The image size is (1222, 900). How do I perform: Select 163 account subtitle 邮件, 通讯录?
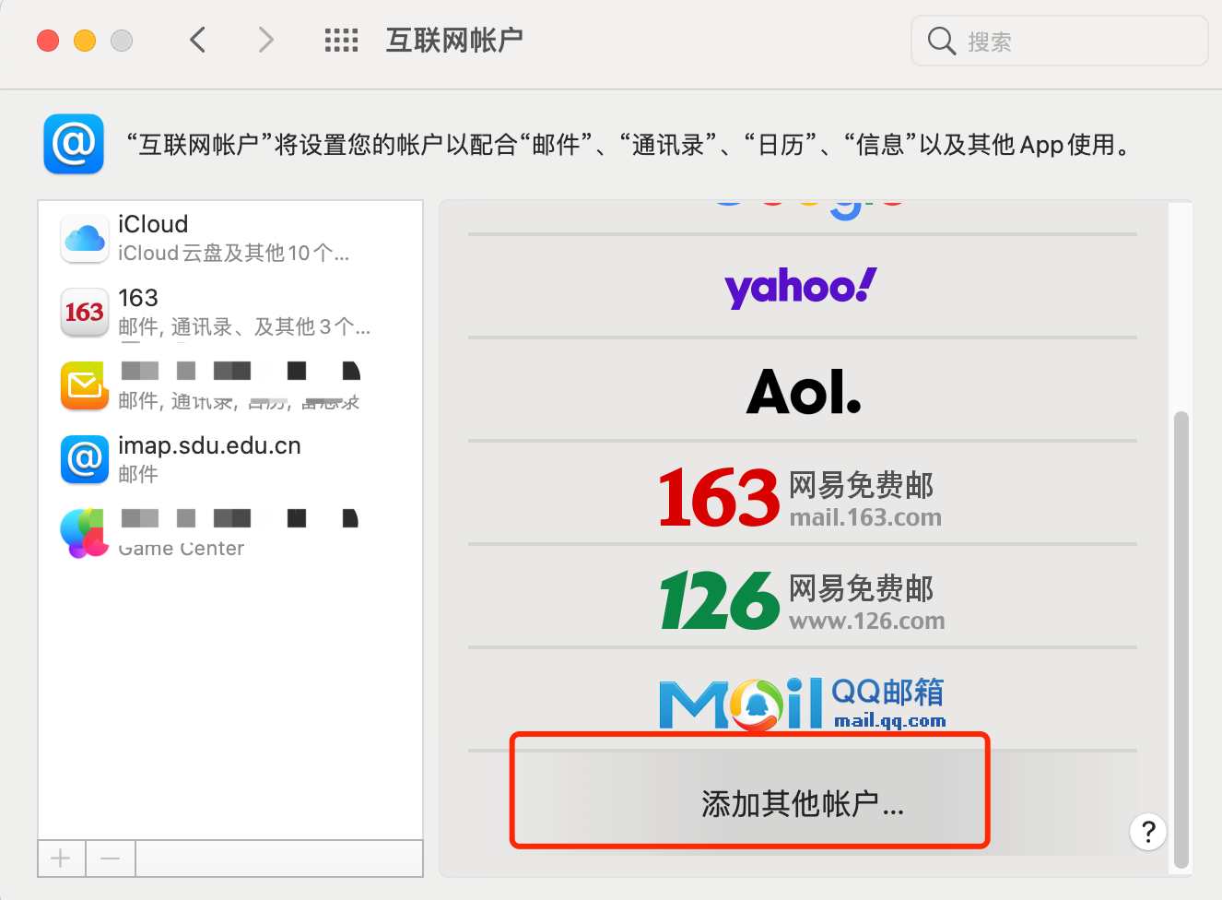coord(244,327)
